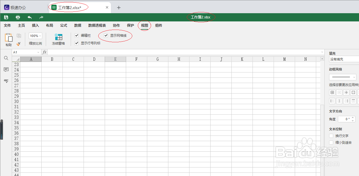Image resolution: width=359 pixels, height=176 pixels.
Task: Expand the formula bar chevron at right
Action: coord(322,52)
